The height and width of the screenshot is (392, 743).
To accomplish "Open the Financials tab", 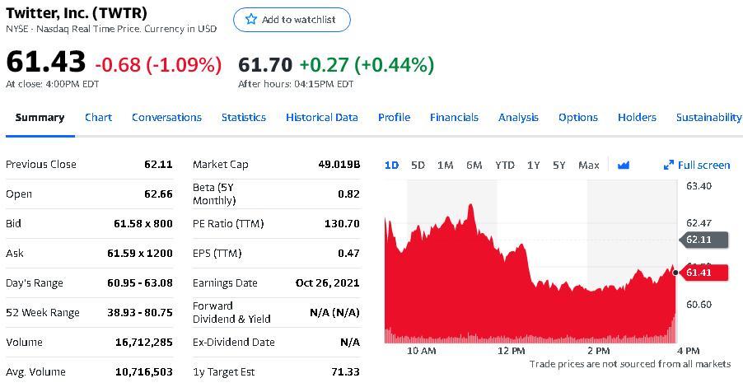I will [x=454, y=117].
